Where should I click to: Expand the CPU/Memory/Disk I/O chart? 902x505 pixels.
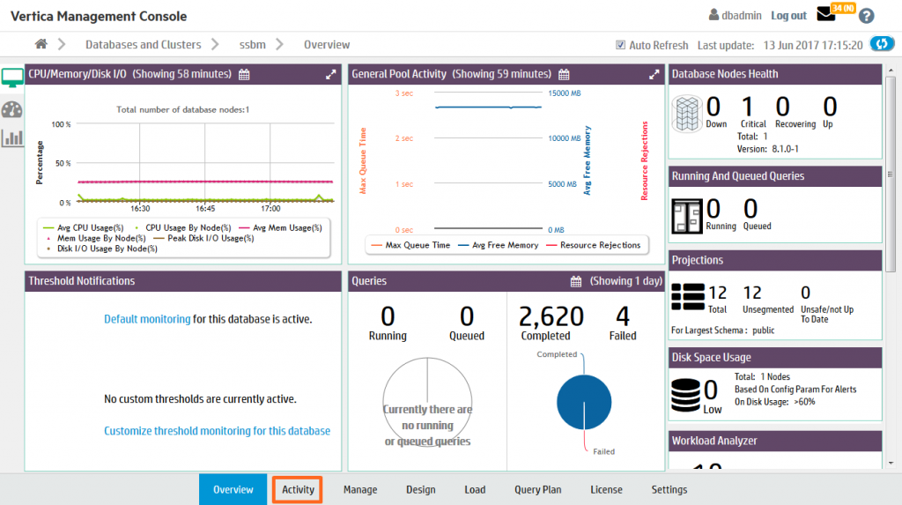point(331,74)
